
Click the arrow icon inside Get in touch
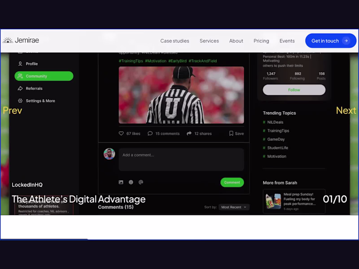[346, 41]
